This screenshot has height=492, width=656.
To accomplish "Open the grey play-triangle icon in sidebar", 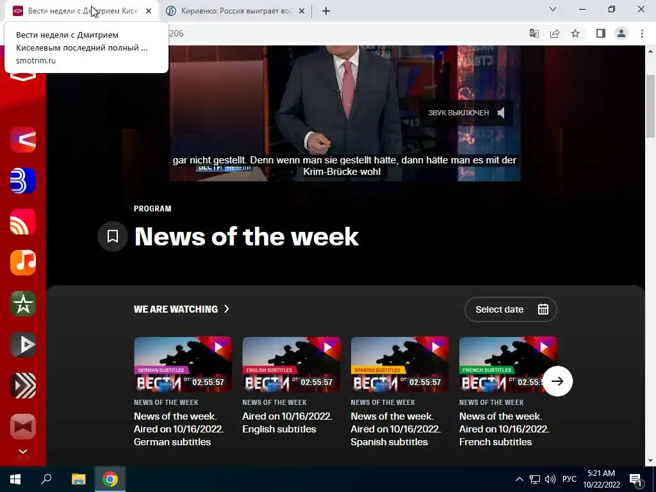I will (23, 345).
